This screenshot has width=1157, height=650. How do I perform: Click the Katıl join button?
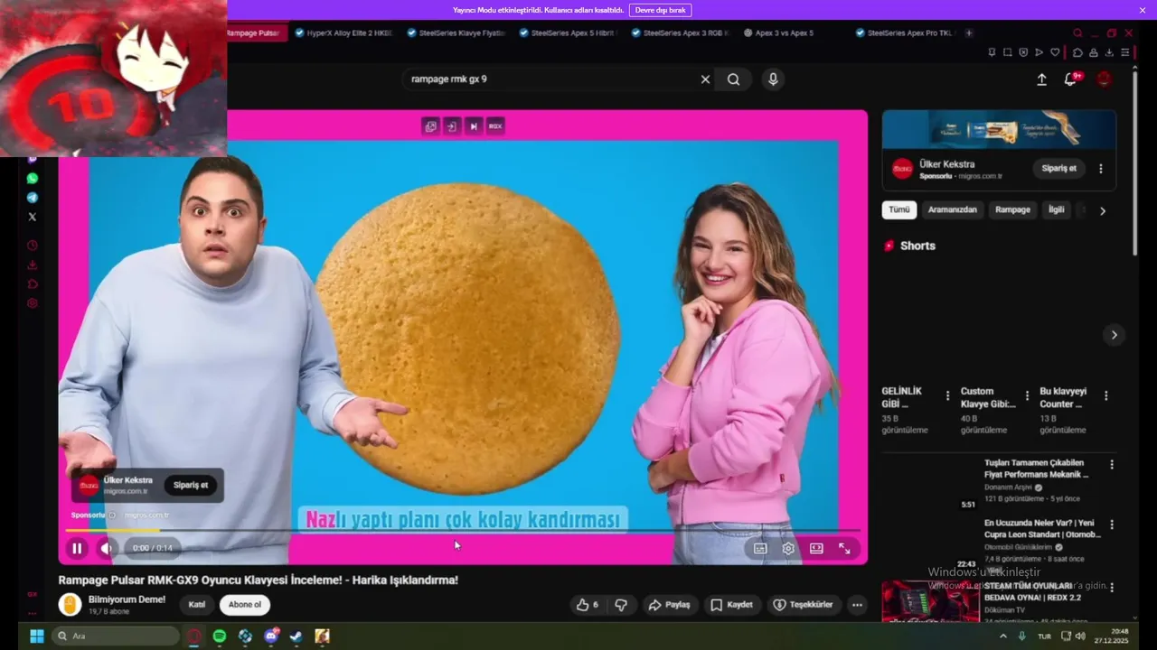pos(197,605)
